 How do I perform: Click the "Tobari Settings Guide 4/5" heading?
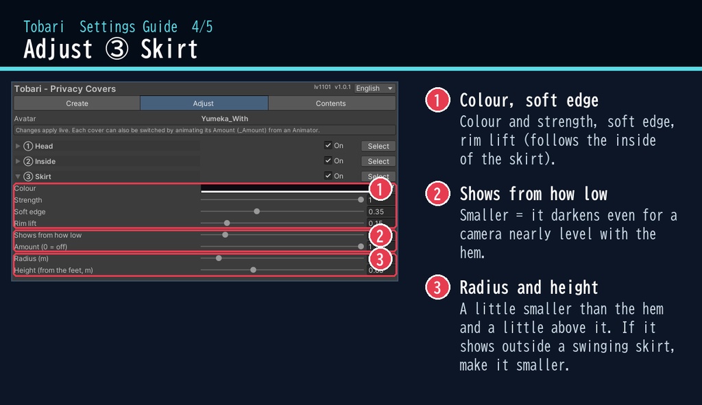click(118, 27)
